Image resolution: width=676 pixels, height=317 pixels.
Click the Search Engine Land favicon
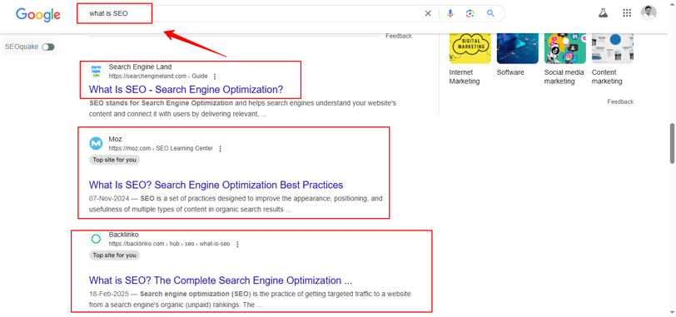[96, 71]
